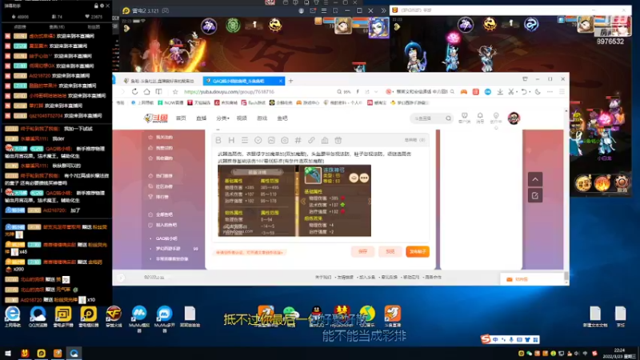
Task: Apply heading style with H icon
Action: pos(231,141)
